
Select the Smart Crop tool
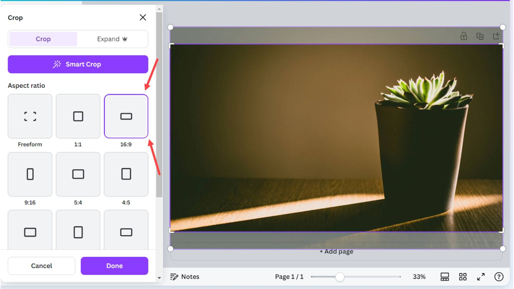[x=78, y=64]
